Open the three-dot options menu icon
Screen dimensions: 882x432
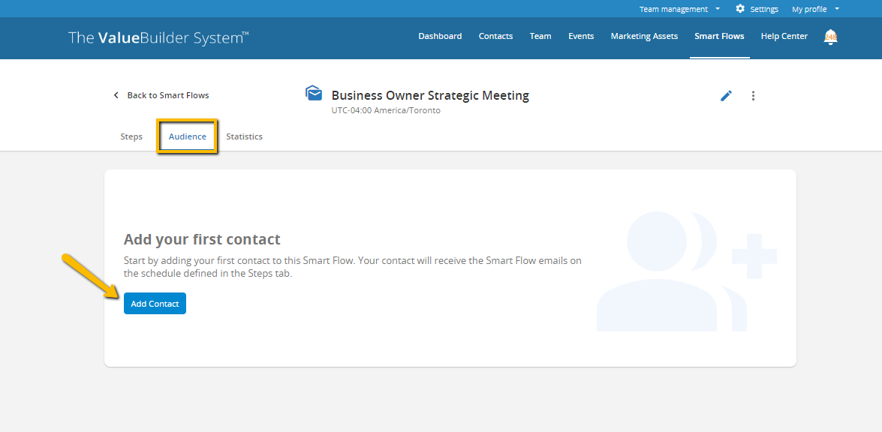tap(753, 95)
